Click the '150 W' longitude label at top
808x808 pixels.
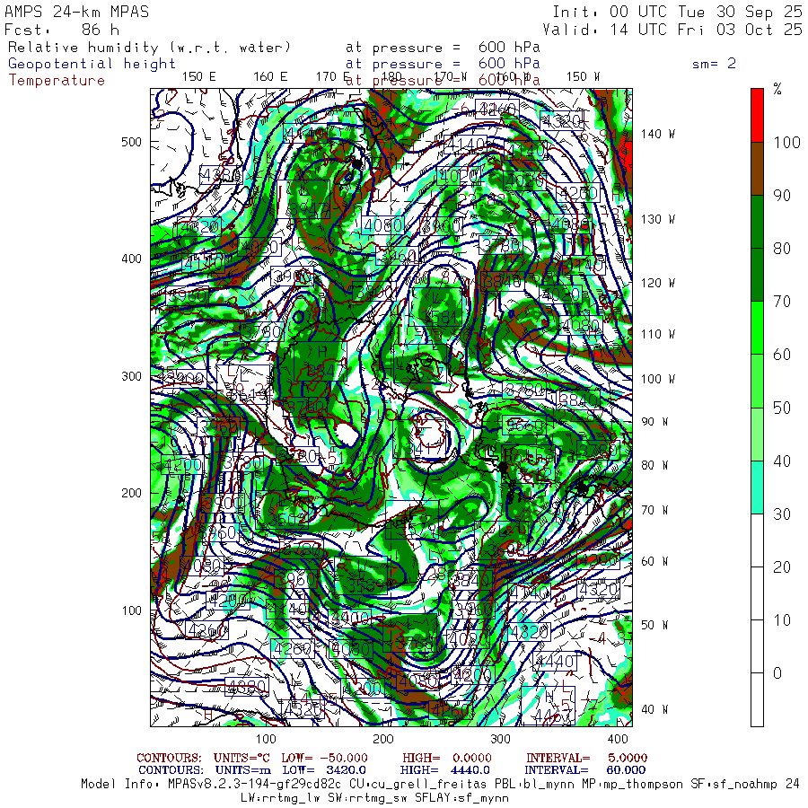[x=583, y=77]
